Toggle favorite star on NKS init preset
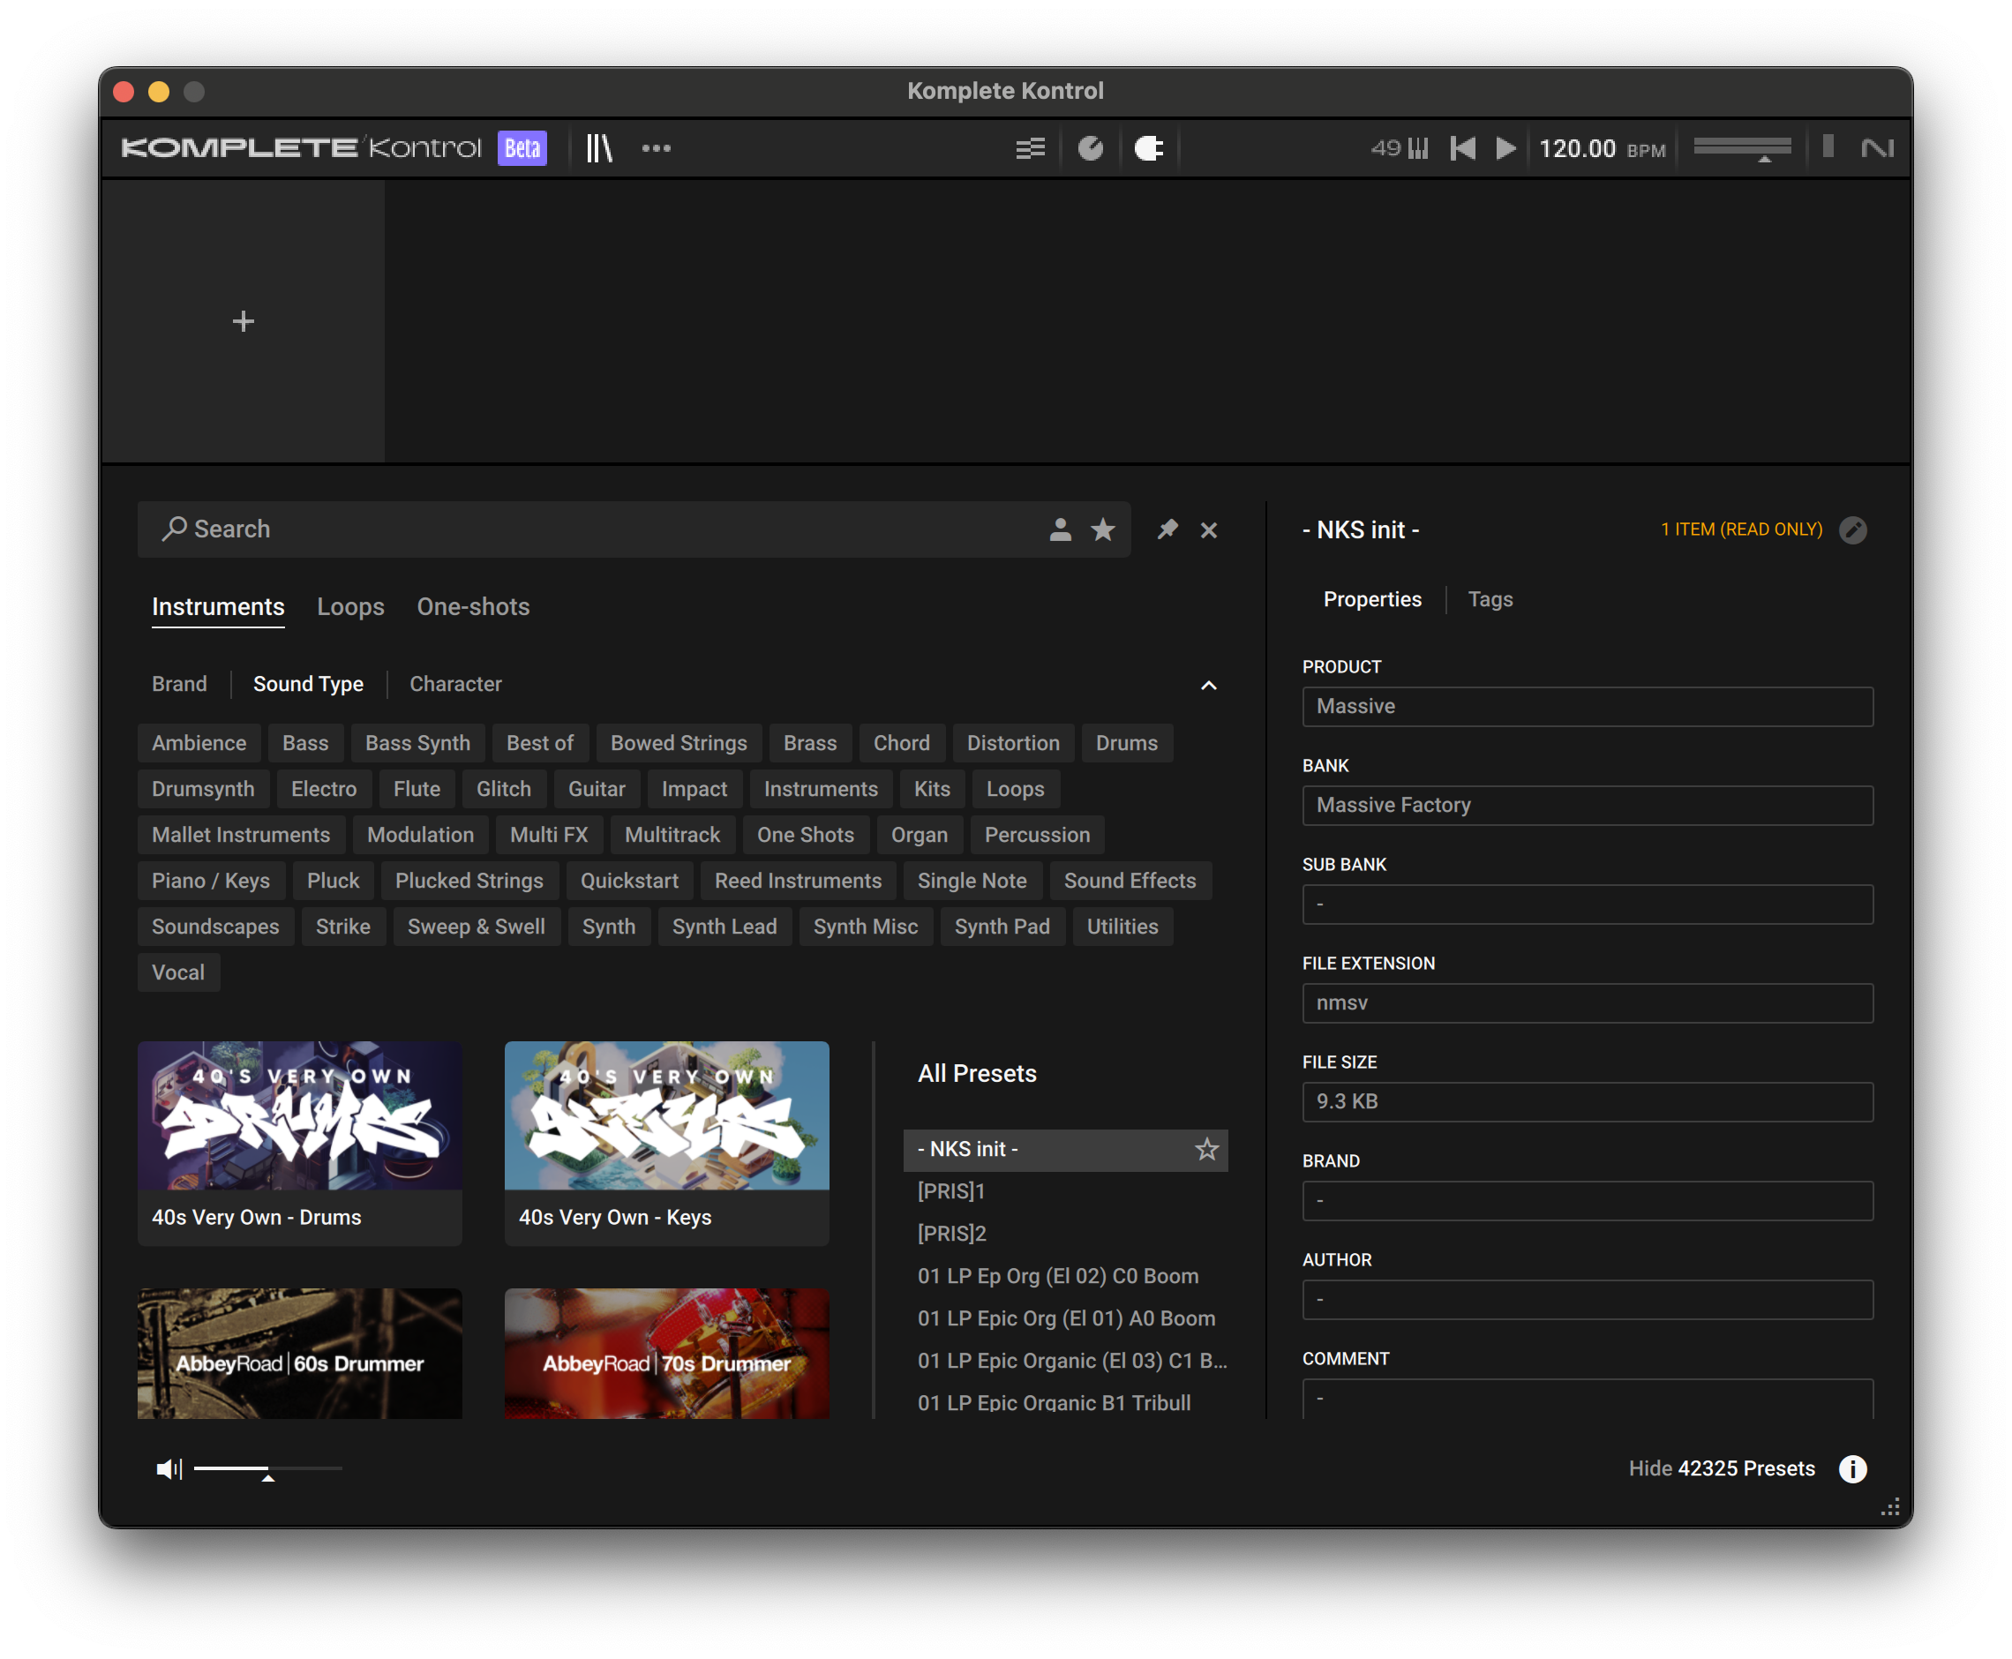Screen dimensions: 2012x1659 (1206, 1149)
